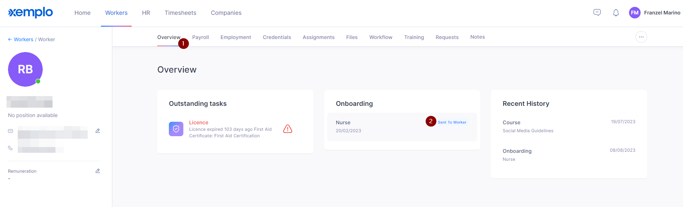
Task: Switch to the Training tab
Action: click(414, 37)
